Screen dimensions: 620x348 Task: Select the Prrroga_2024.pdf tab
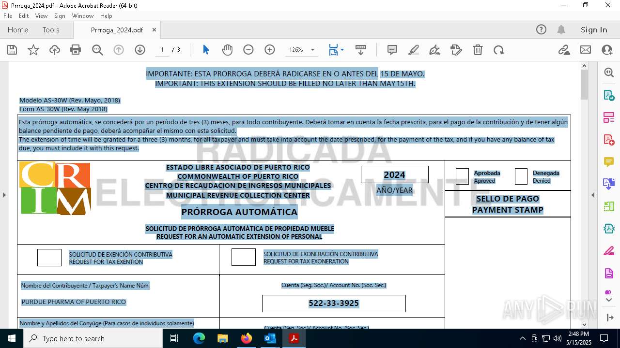[117, 30]
